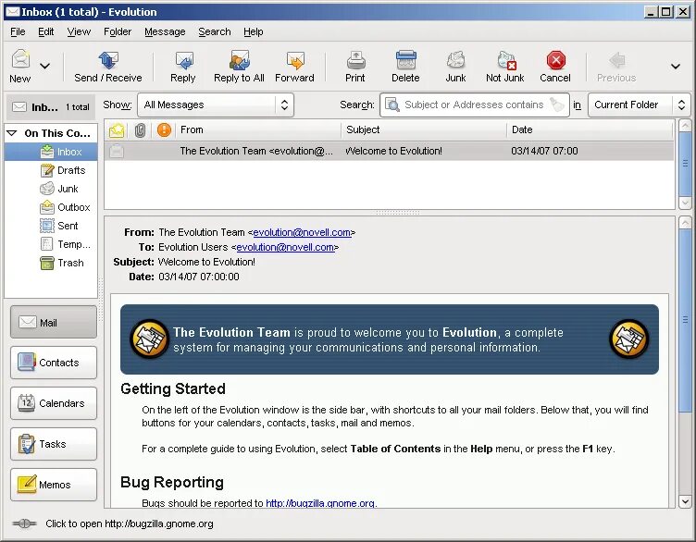Open the Folder menu
This screenshot has width=696, height=542.
tap(118, 32)
